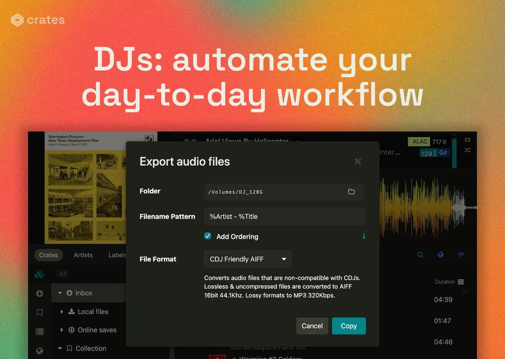505x359 pixels.
Task: Collapse the Inbox tree item
Action: click(x=60, y=293)
